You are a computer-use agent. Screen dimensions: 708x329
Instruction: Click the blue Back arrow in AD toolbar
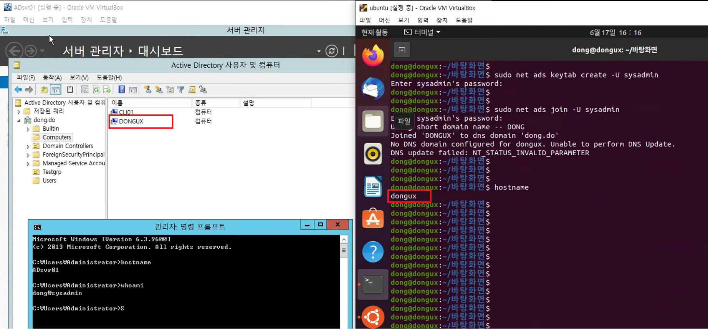18,90
